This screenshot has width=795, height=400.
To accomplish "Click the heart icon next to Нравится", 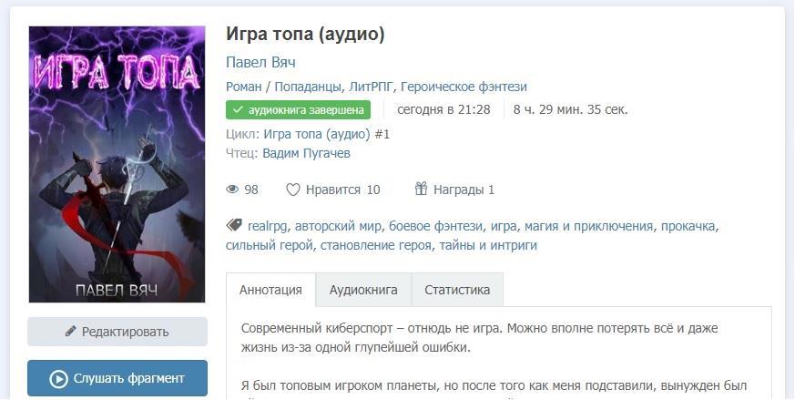I will click(x=293, y=190).
